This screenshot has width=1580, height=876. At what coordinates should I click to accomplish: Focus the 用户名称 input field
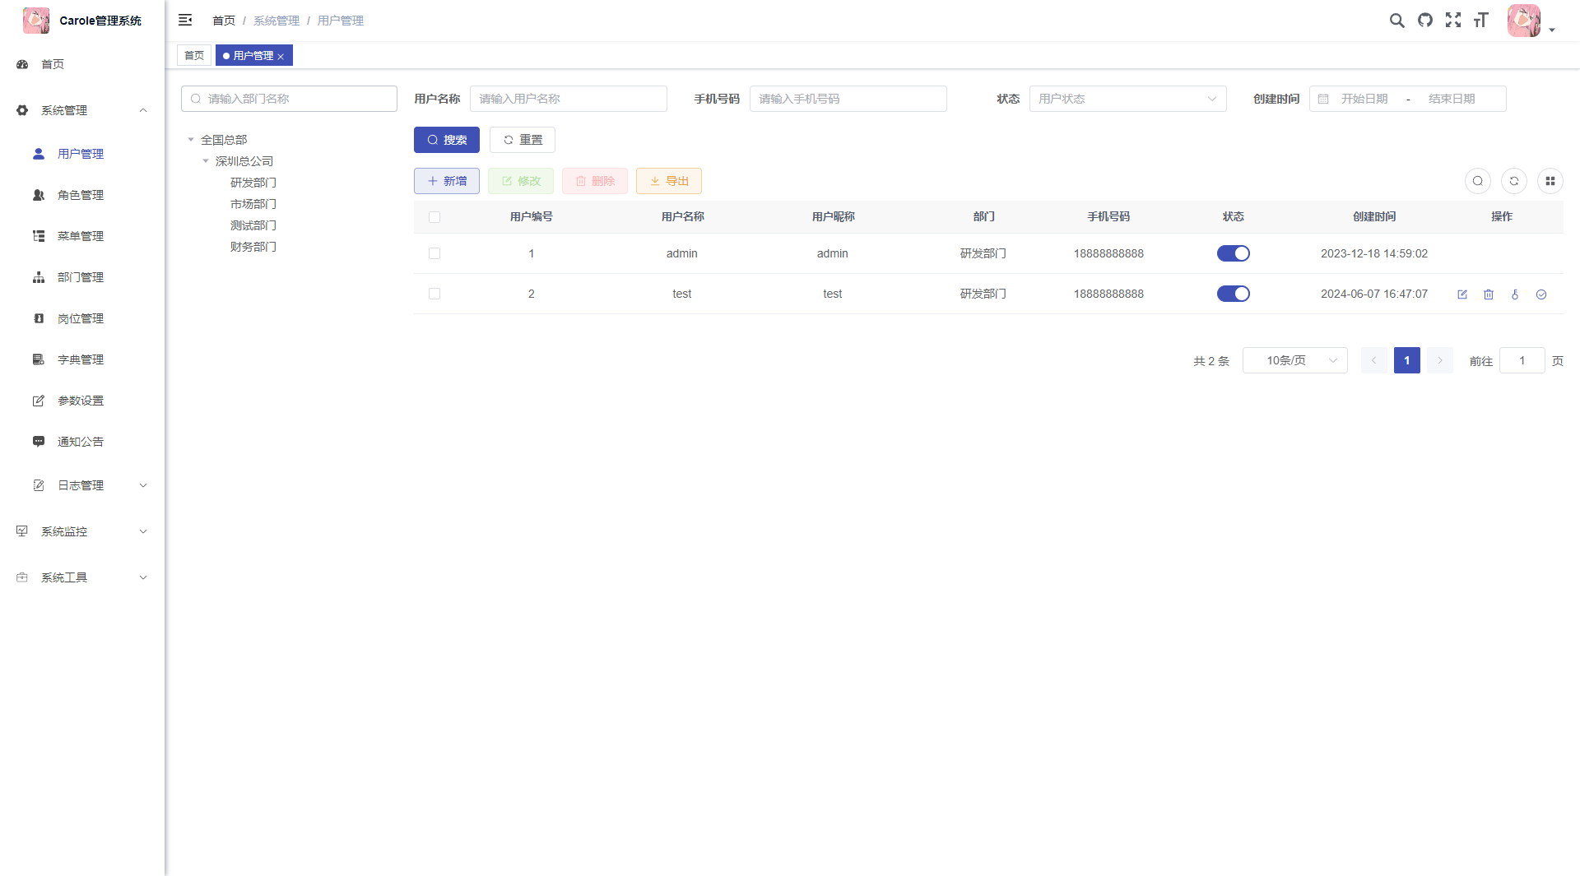point(569,99)
